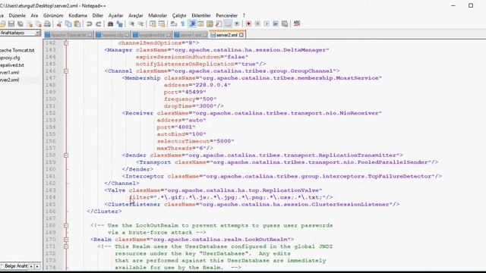Collapse fold marker at line 142
The width and height of the screenshot is (486, 273).
tap(66, 43)
